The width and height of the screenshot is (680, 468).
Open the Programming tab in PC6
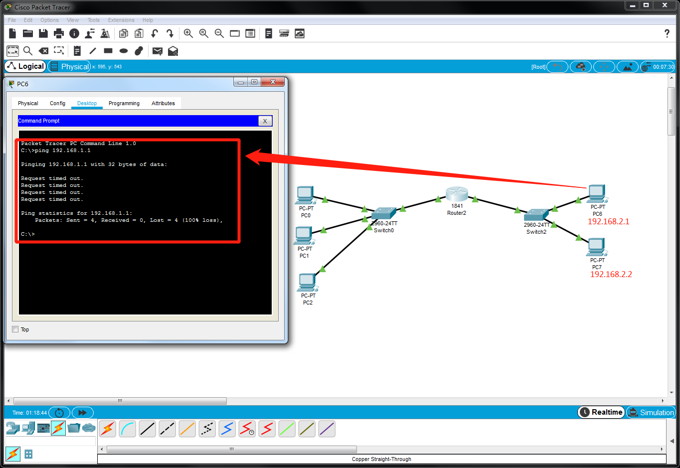(x=124, y=103)
